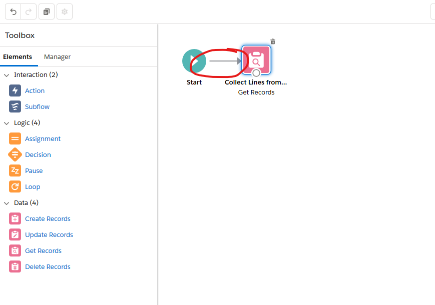Select the Pause element link
This screenshot has width=435, height=305.
(34, 170)
